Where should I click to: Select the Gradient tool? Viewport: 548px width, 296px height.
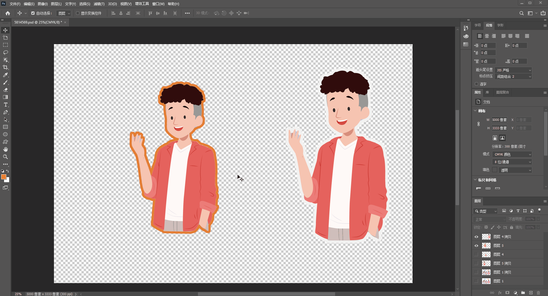(5, 97)
